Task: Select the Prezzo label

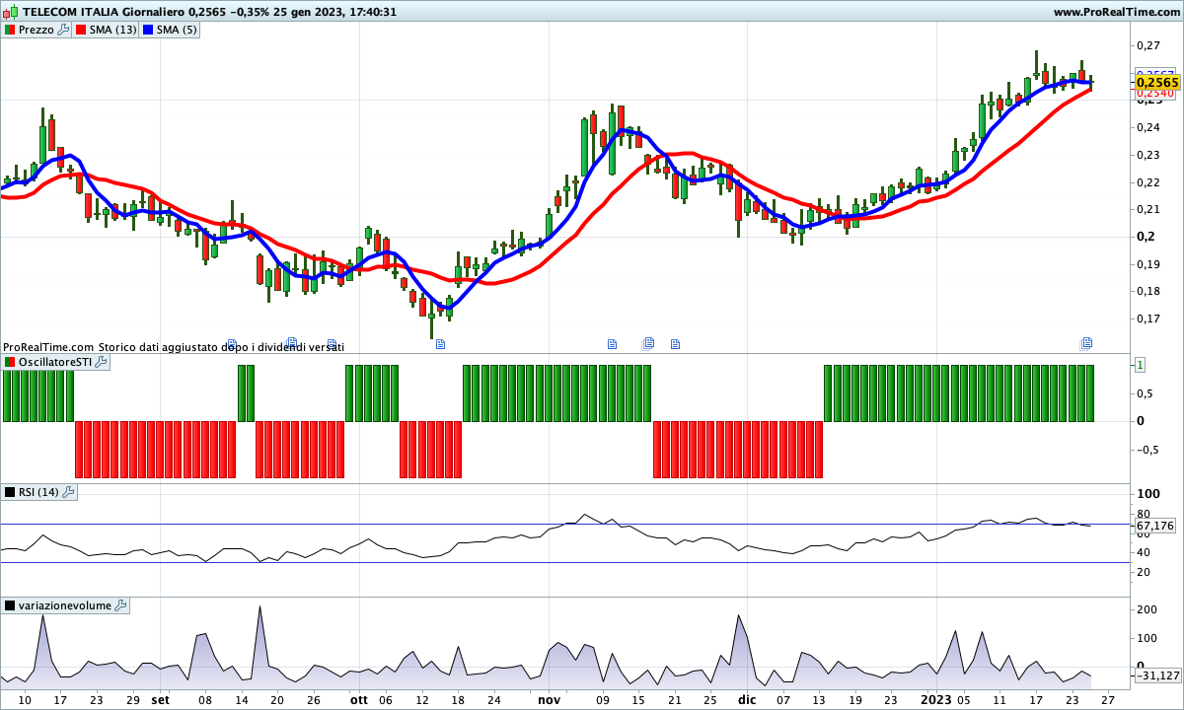Action: [x=37, y=30]
